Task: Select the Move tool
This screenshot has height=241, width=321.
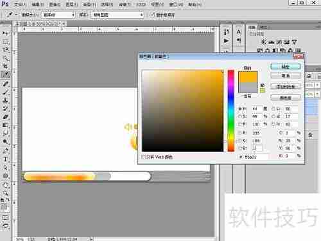Action: 5,33
